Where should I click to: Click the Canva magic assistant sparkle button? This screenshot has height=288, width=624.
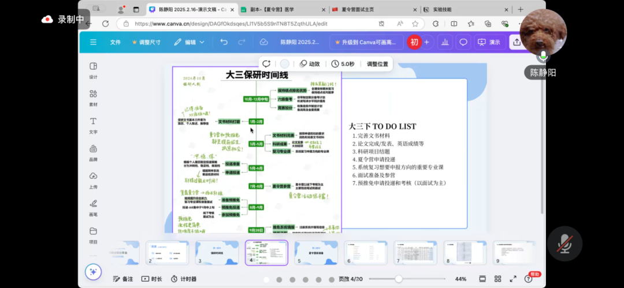[x=93, y=271]
